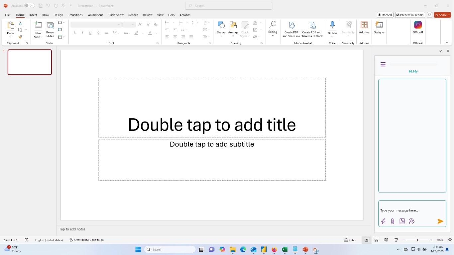Click the Shapes gallery icon
The height and width of the screenshot is (255, 454).
coord(221,25)
